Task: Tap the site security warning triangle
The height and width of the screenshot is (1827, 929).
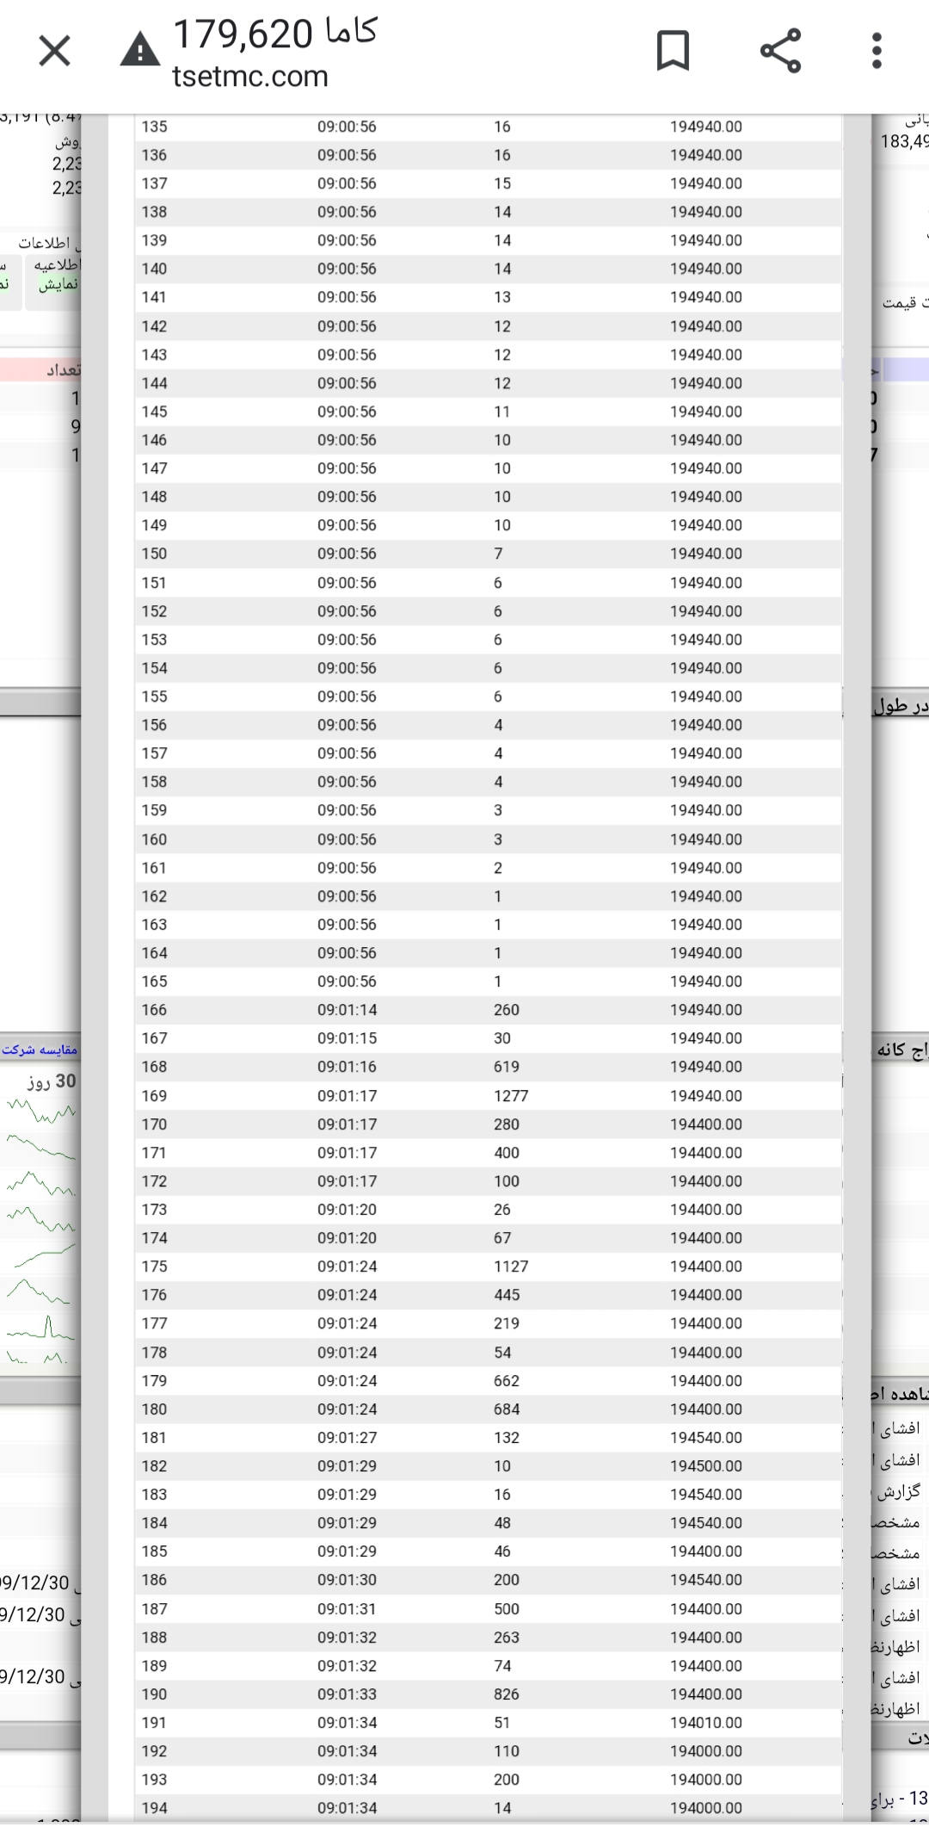Action: click(139, 51)
